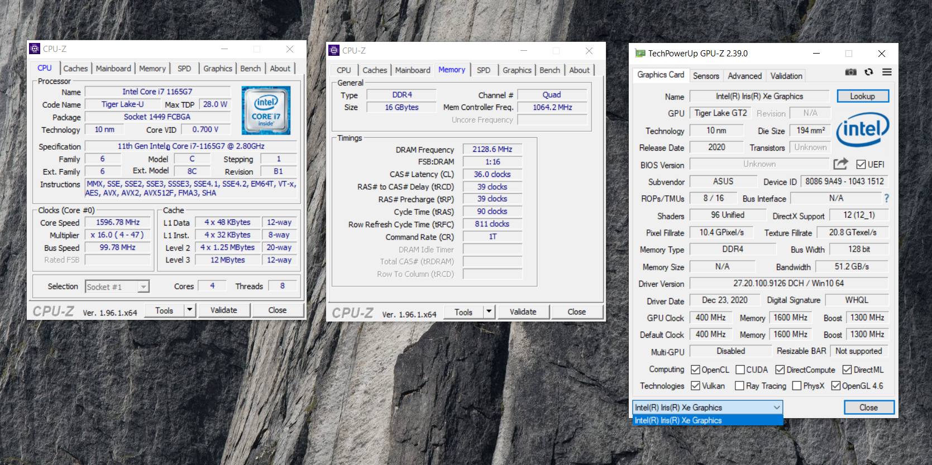
Task: Toggle the DirectCompute checkbox
Action: click(780, 370)
